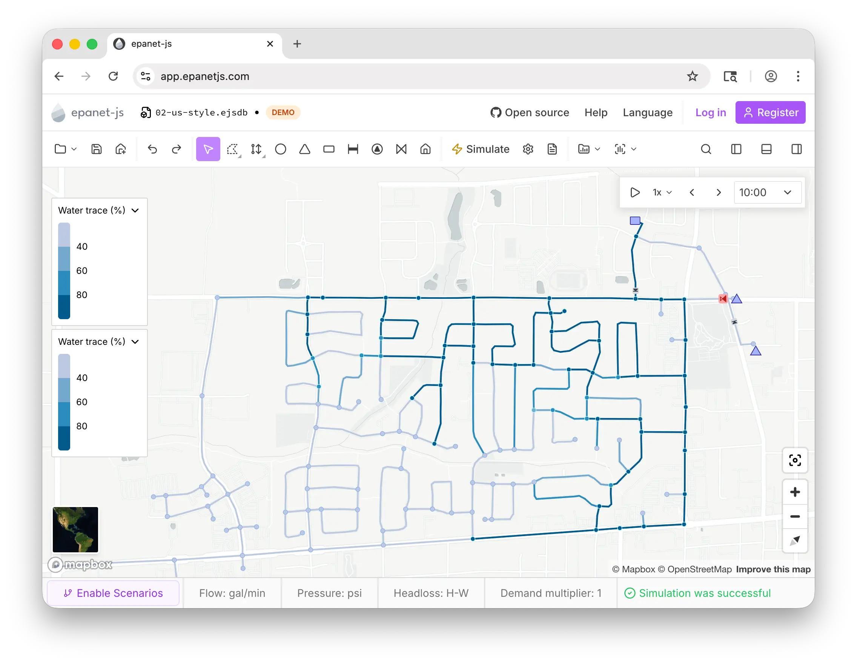Expand the map layers chart dropdown

(x=589, y=149)
